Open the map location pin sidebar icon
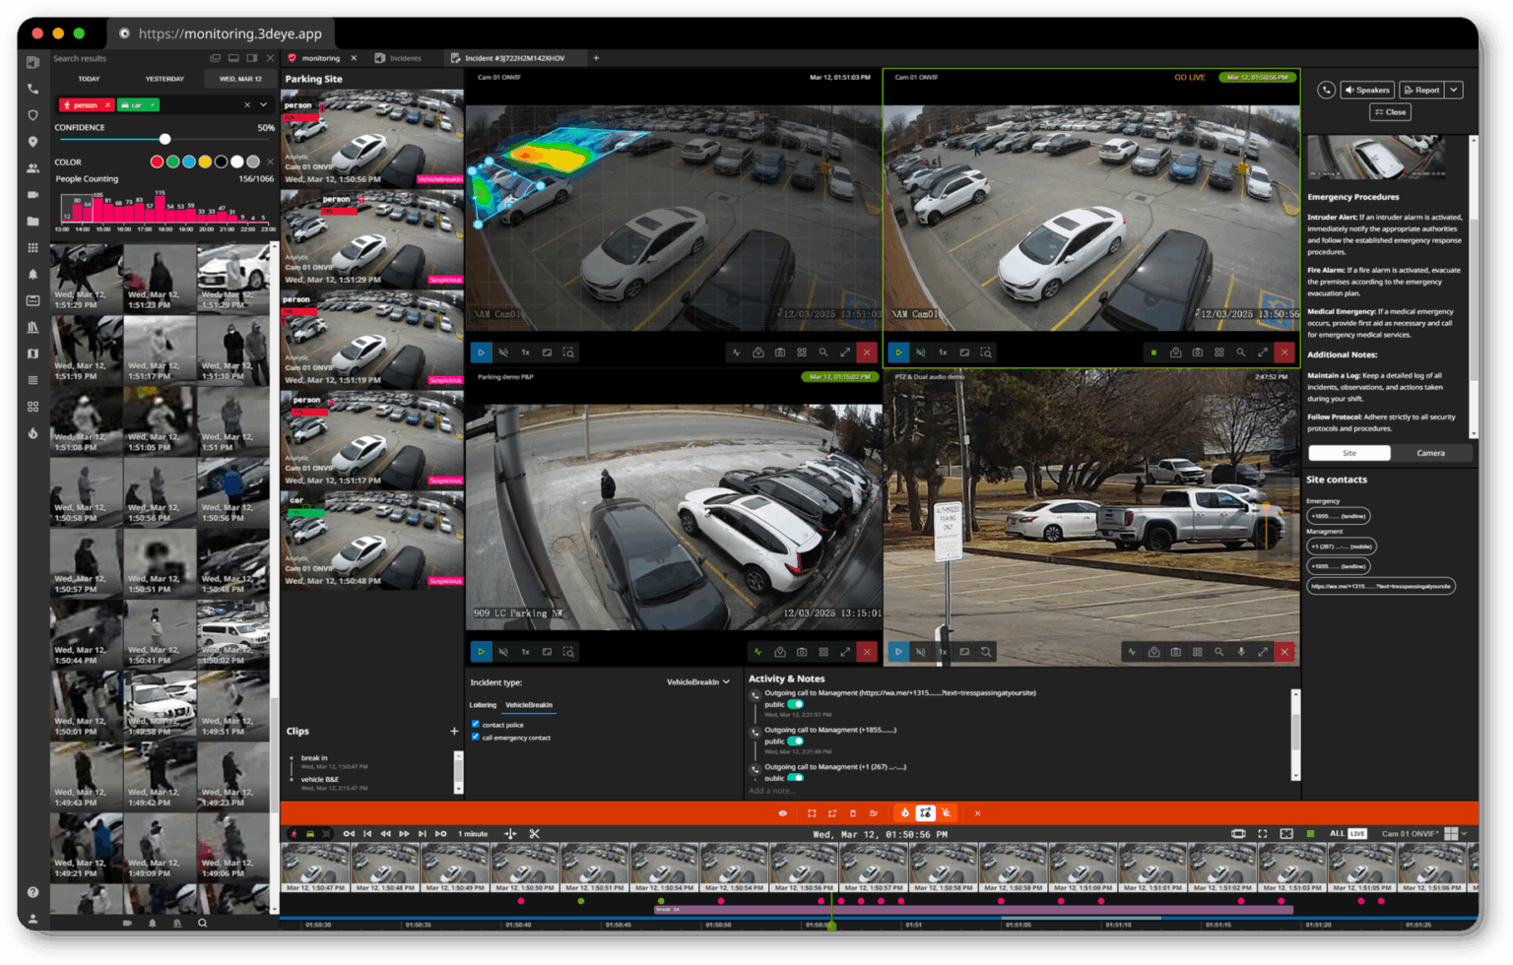Image resolution: width=1513 pixels, height=965 pixels. click(x=33, y=142)
